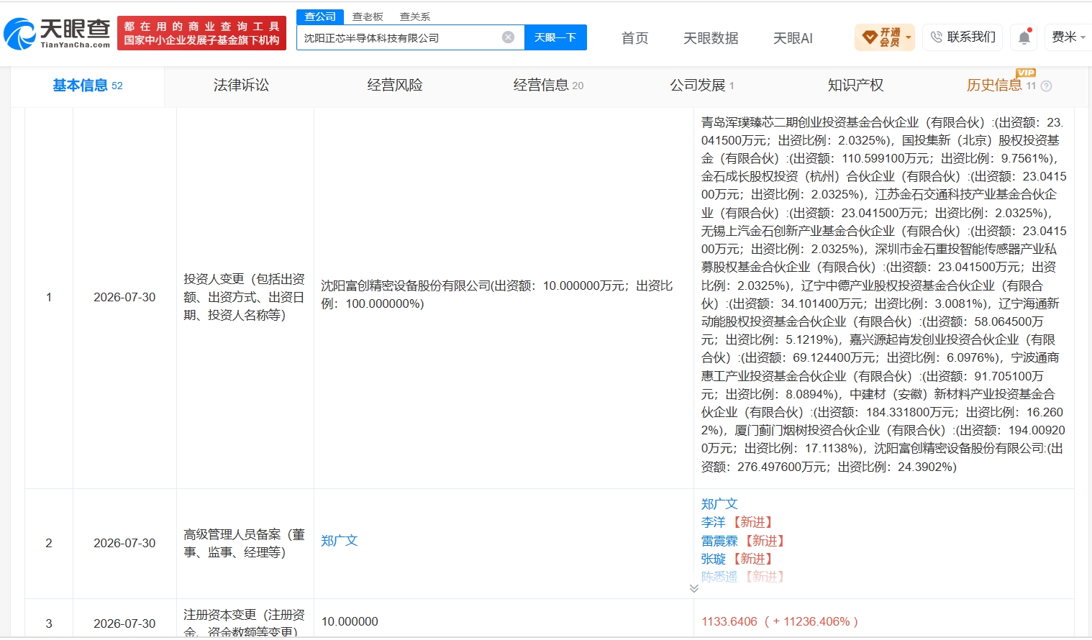Image resolution: width=1092 pixels, height=640 pixels.
Task: Select the 查老板 search mode tab
Action: tap(368, 17)
